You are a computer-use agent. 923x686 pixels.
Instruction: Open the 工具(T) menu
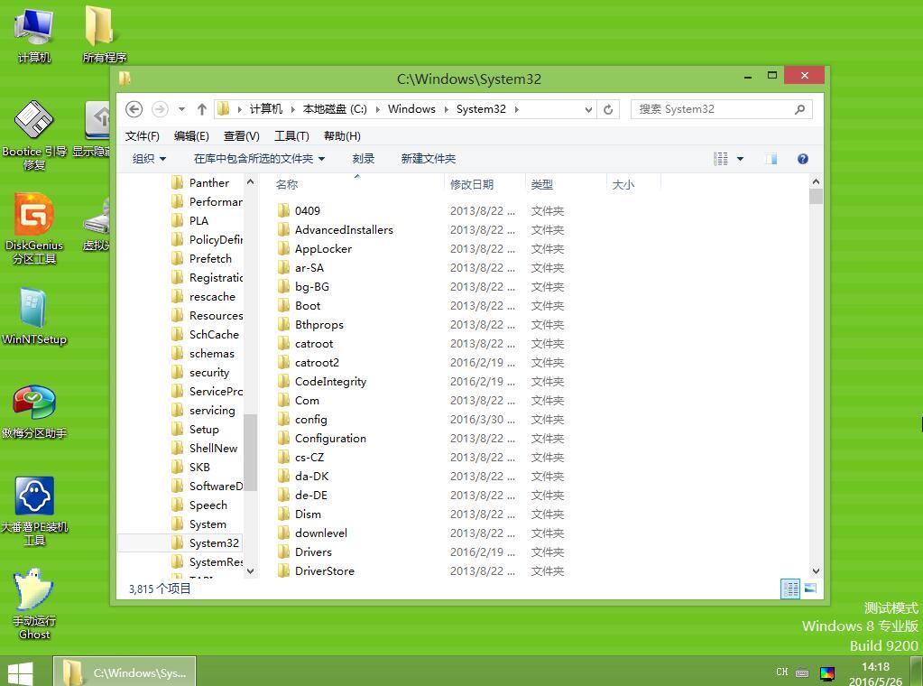click(291, 136)
